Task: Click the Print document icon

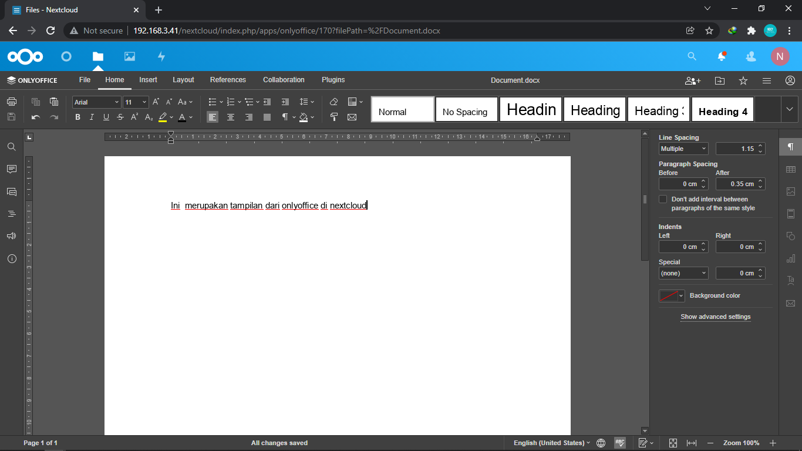Action: tap(11, 102)
